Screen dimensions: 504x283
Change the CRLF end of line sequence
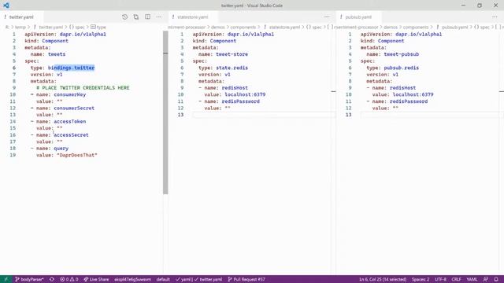coord(456,279)
